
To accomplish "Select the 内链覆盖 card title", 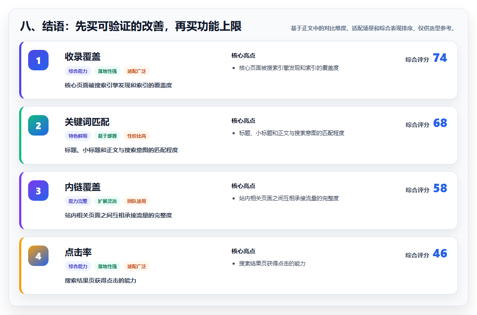I will (83, 187).
